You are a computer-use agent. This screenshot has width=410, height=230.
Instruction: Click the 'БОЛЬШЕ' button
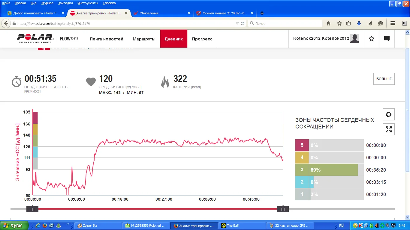tap(384, 79)
